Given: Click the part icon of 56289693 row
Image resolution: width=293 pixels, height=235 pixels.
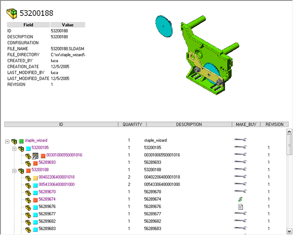Looking at the screenshot, I should pos(28,164).
